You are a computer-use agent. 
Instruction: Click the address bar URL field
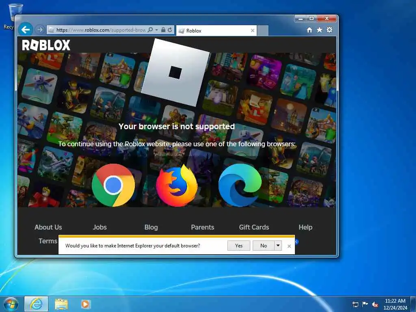tap(101, 30)
